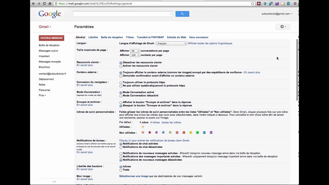
Task: Select the orange double-arrow icon
Action: [184, 133]
